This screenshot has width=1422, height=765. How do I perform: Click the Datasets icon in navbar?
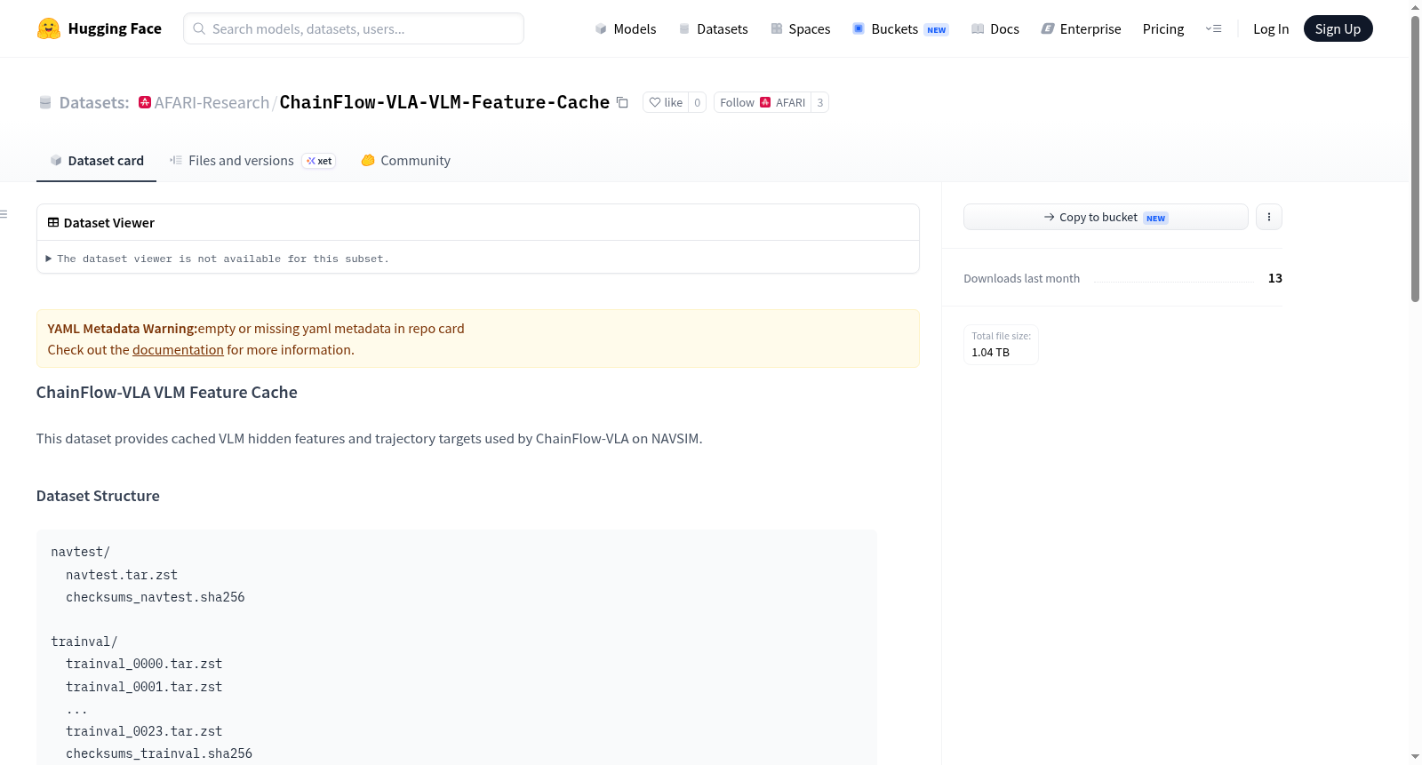point(684,28)
